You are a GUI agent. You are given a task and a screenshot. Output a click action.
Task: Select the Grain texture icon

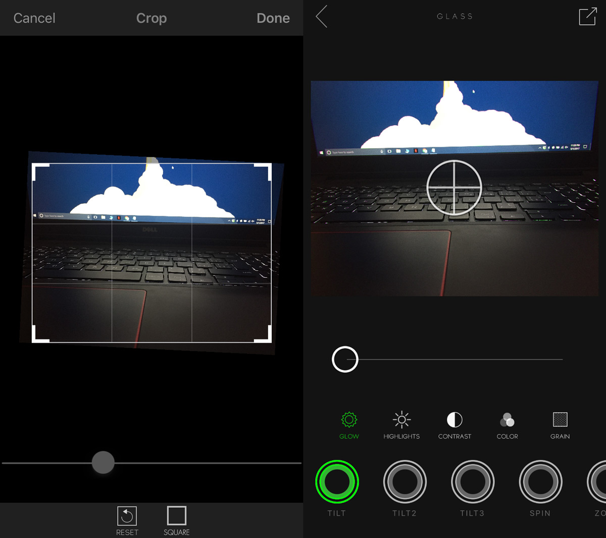[x=560, y=420]
